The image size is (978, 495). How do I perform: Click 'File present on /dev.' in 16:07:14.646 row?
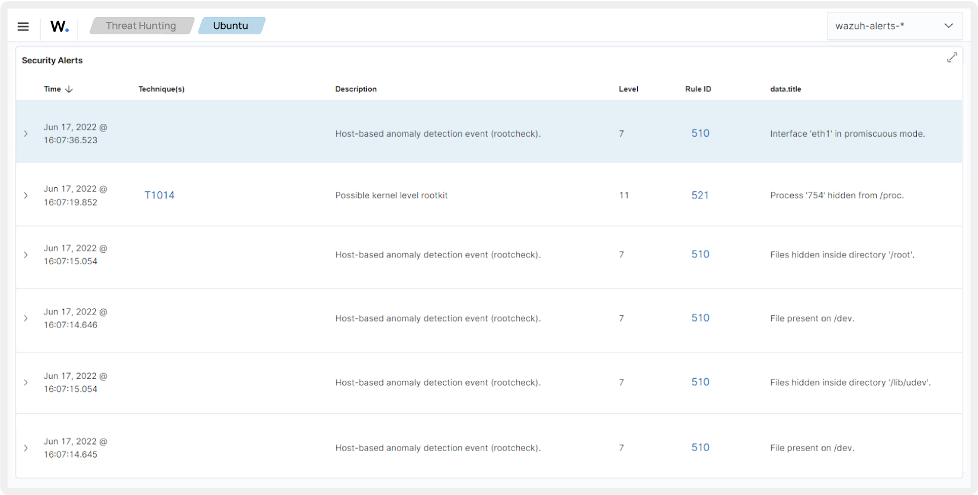(x=812, y=318)
